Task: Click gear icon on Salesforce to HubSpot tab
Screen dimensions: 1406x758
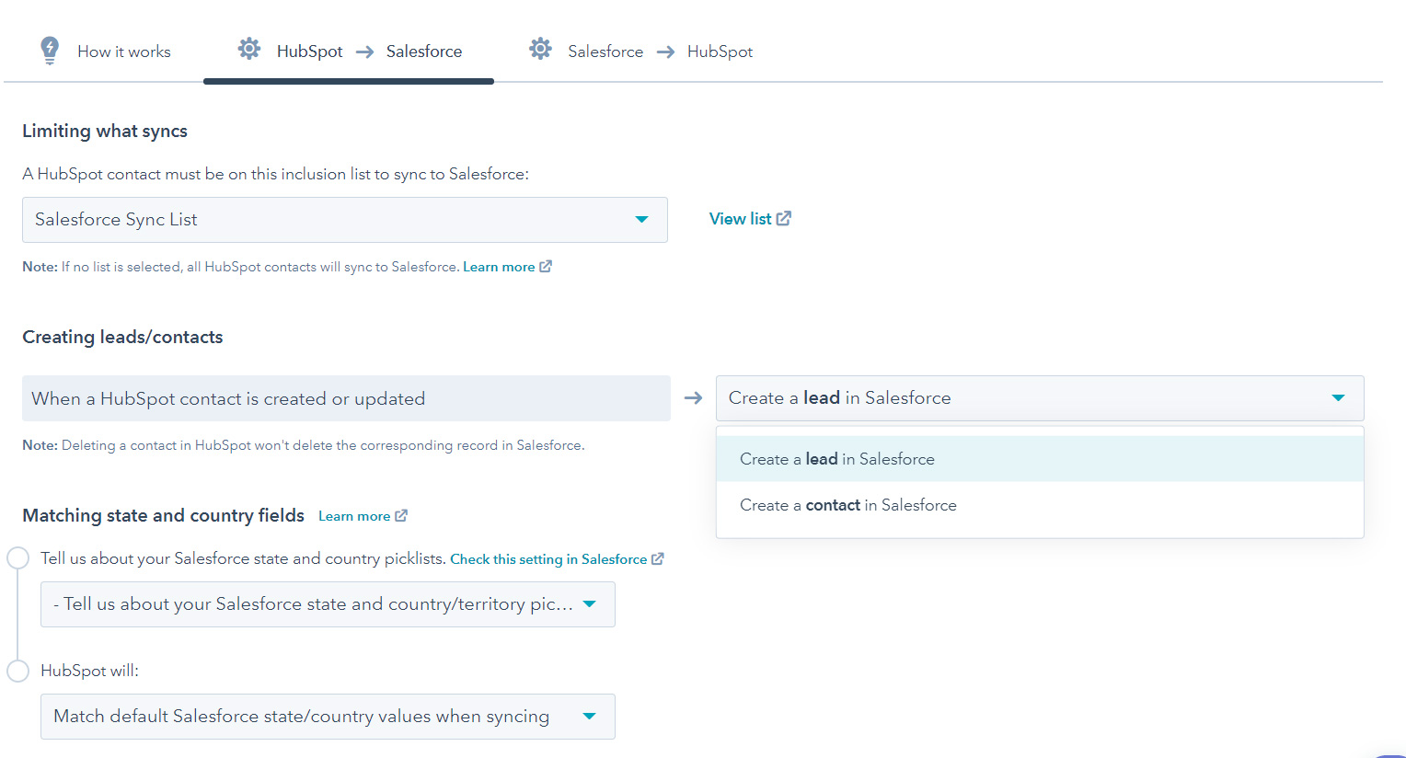Action: (x=541, y=49)
